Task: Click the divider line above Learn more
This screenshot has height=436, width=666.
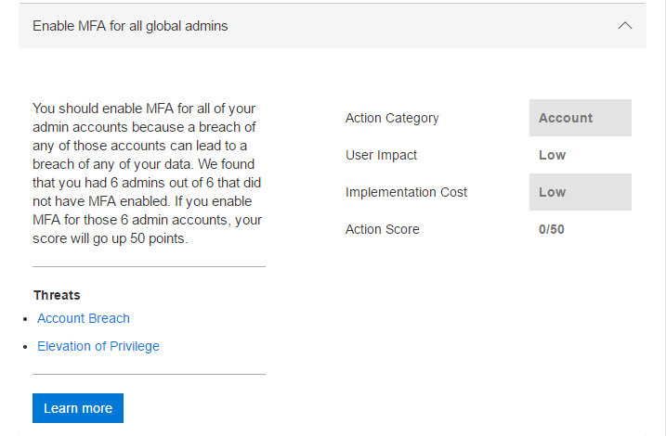Action: pos(149,375)
